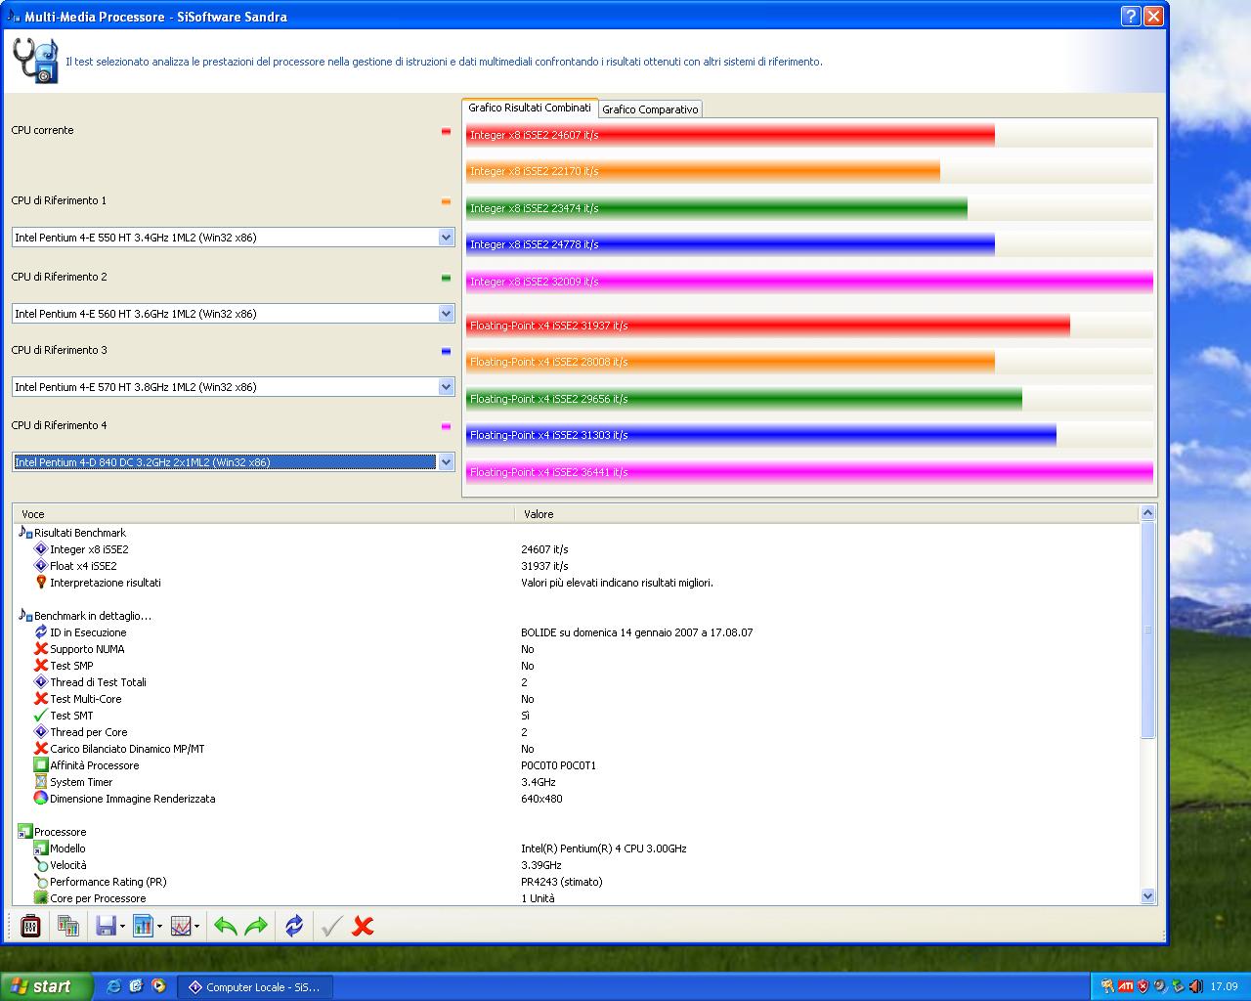Launch Windows Media Player from quick launch

(x=158, y=986)
